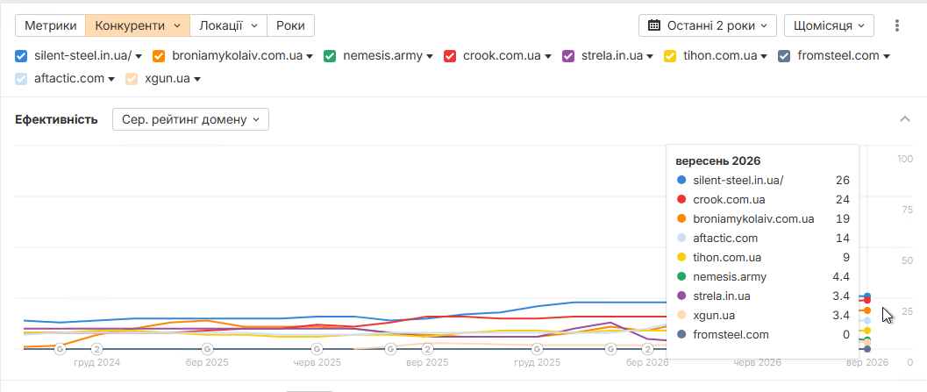Viewport: 927px width, 392px height.
Task: Uncheck the crook.com.ua checkbox
Action: click(x=450, y=56)
